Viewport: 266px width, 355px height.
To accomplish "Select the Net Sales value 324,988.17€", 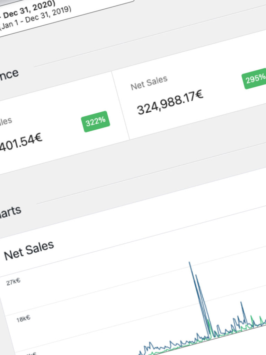I will [170, 102].
